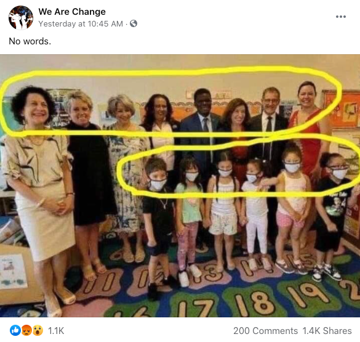
Task: Click the number 17 on the rug
Action: (197, 309)
